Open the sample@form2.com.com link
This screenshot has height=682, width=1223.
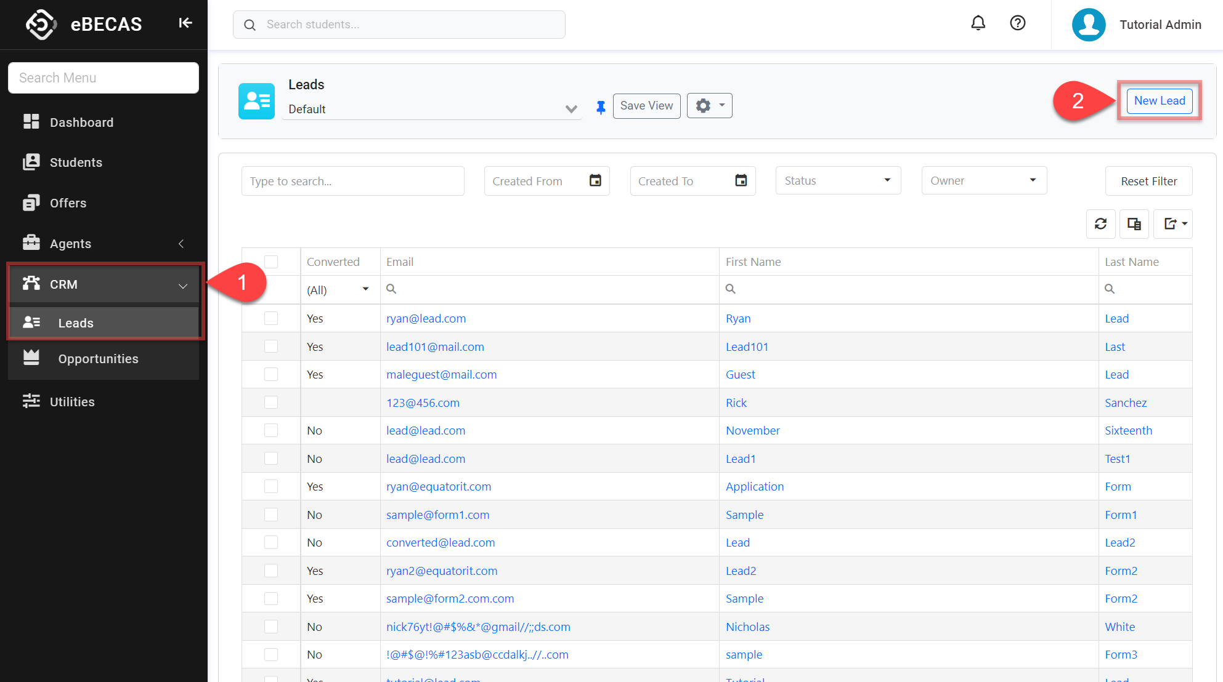point(450,598)
